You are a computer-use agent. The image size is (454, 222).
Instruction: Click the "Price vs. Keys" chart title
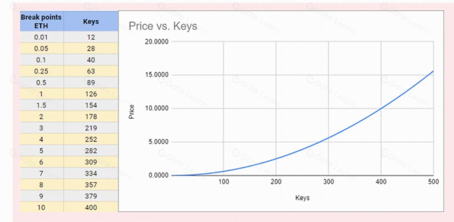click(x=163, y=26)
